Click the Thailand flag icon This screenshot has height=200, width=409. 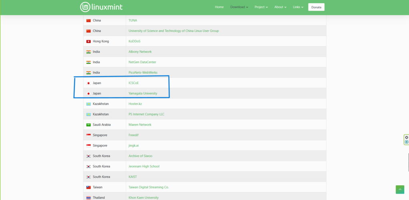[88, 198]
